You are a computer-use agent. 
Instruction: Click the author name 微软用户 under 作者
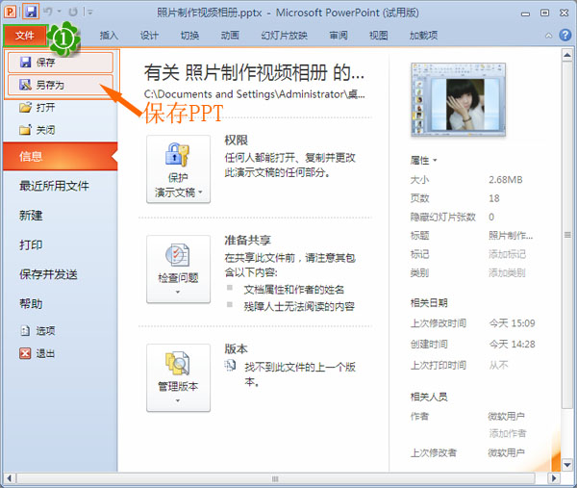click(x=507, y=417)
